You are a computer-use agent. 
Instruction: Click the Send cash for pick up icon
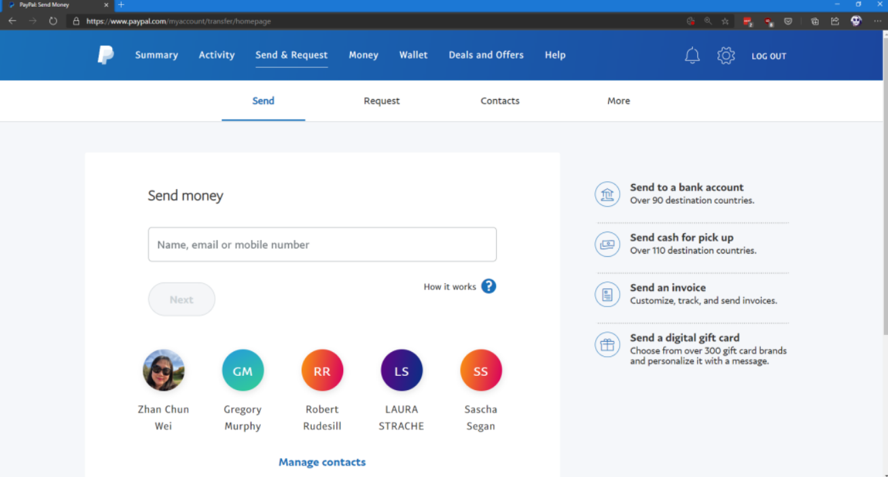click(x=607, y=244)
